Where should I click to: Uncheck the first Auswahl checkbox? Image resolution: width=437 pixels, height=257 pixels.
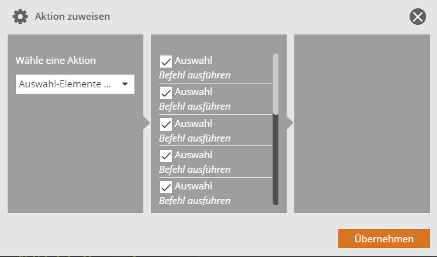pyautogui.click(x=166, y=61)
